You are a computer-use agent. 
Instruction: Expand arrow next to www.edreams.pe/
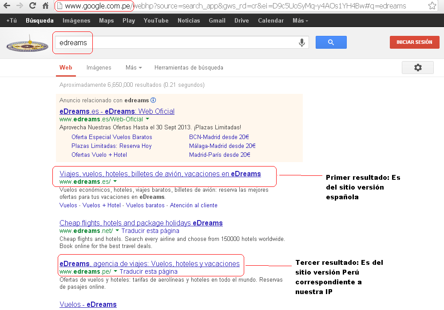pos(115,271)
